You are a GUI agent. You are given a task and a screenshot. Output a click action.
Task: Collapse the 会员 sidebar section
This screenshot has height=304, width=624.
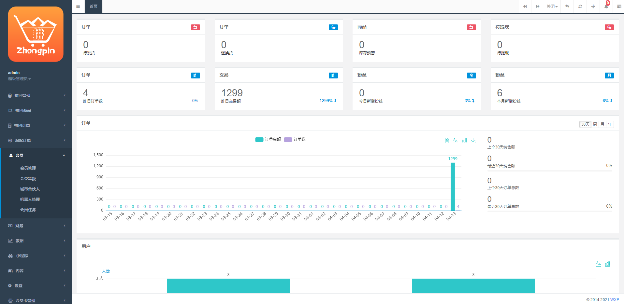[x=36, y=156]
